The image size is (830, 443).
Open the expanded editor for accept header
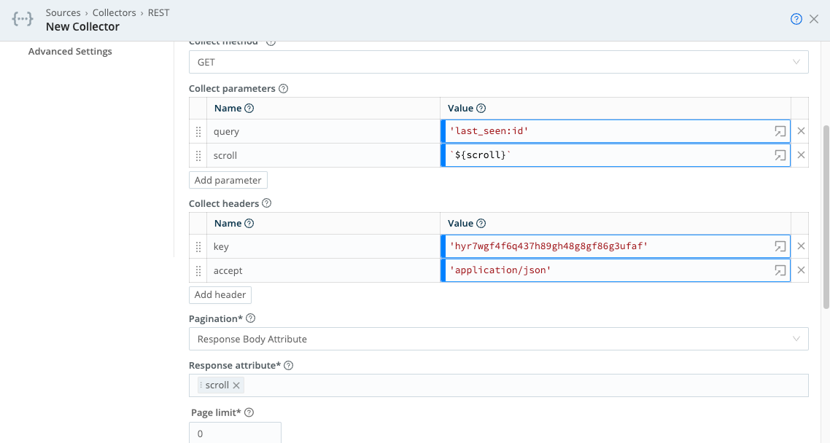coord(779,270)
